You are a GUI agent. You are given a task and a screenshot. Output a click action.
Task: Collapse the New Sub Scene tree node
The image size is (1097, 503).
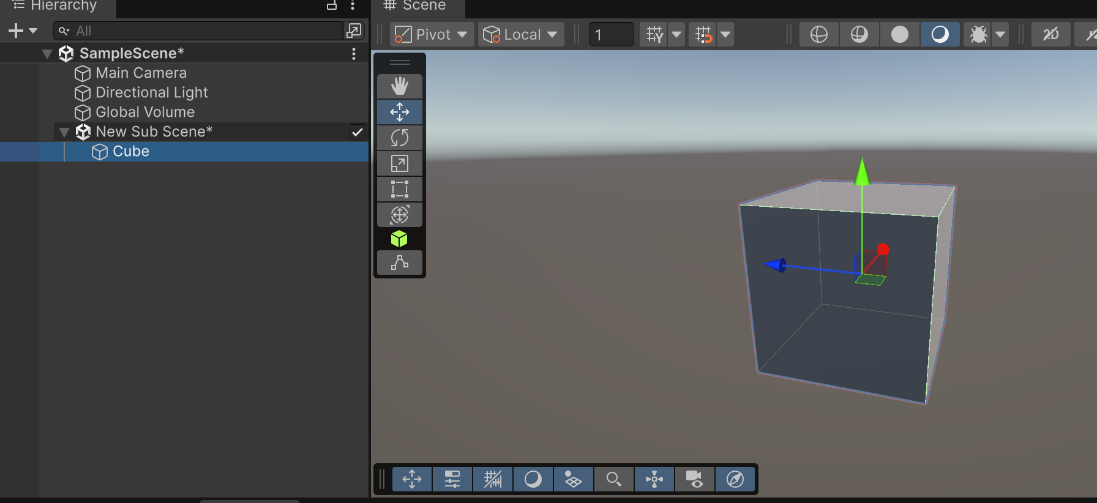point(64,132)
